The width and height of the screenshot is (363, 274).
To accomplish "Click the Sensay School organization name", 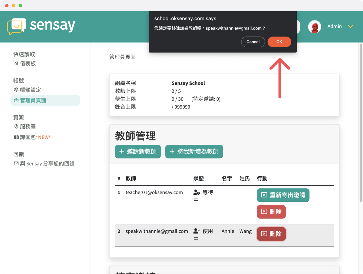I will pos(188,83).
